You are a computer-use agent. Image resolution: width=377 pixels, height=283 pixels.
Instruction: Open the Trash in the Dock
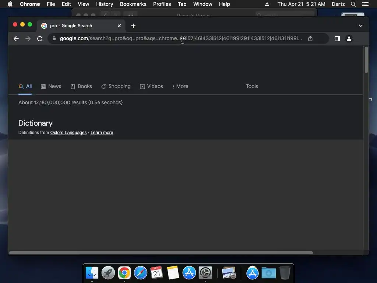[x=285, y=273]
